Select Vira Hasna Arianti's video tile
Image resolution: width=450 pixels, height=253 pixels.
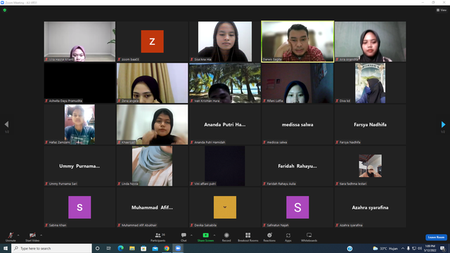[79, 41]
